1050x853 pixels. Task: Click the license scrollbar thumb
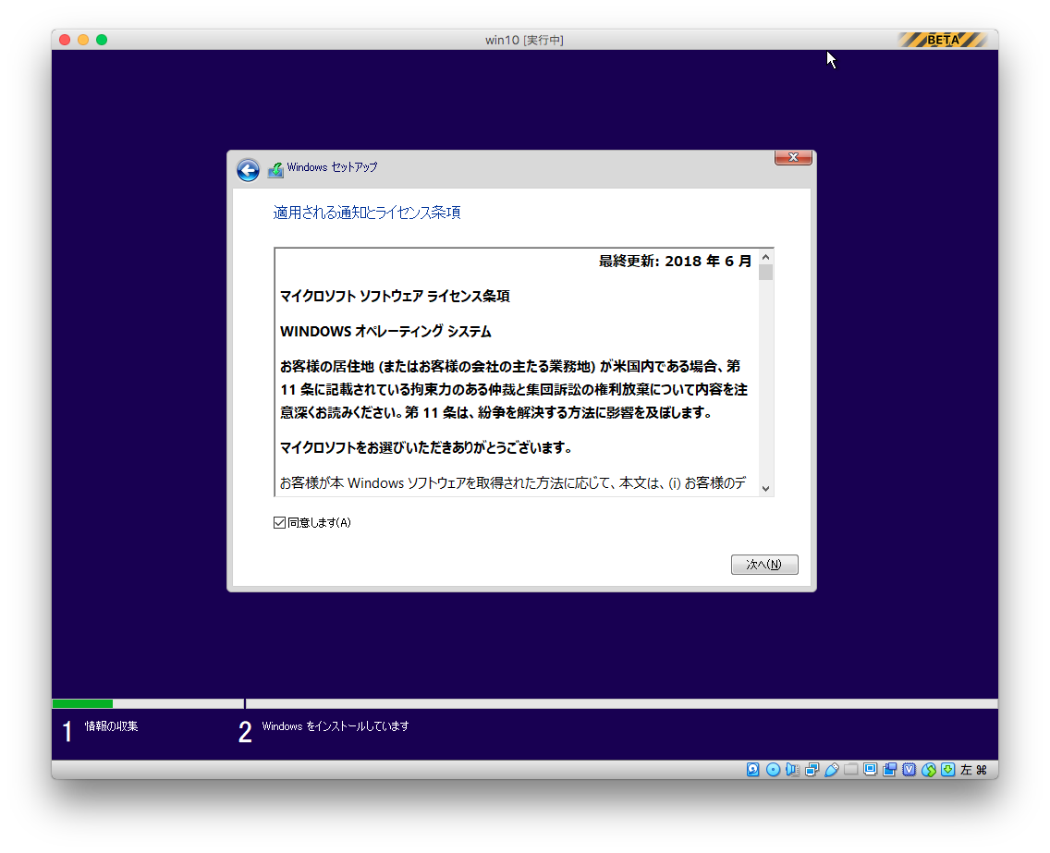tap(765, 272)
